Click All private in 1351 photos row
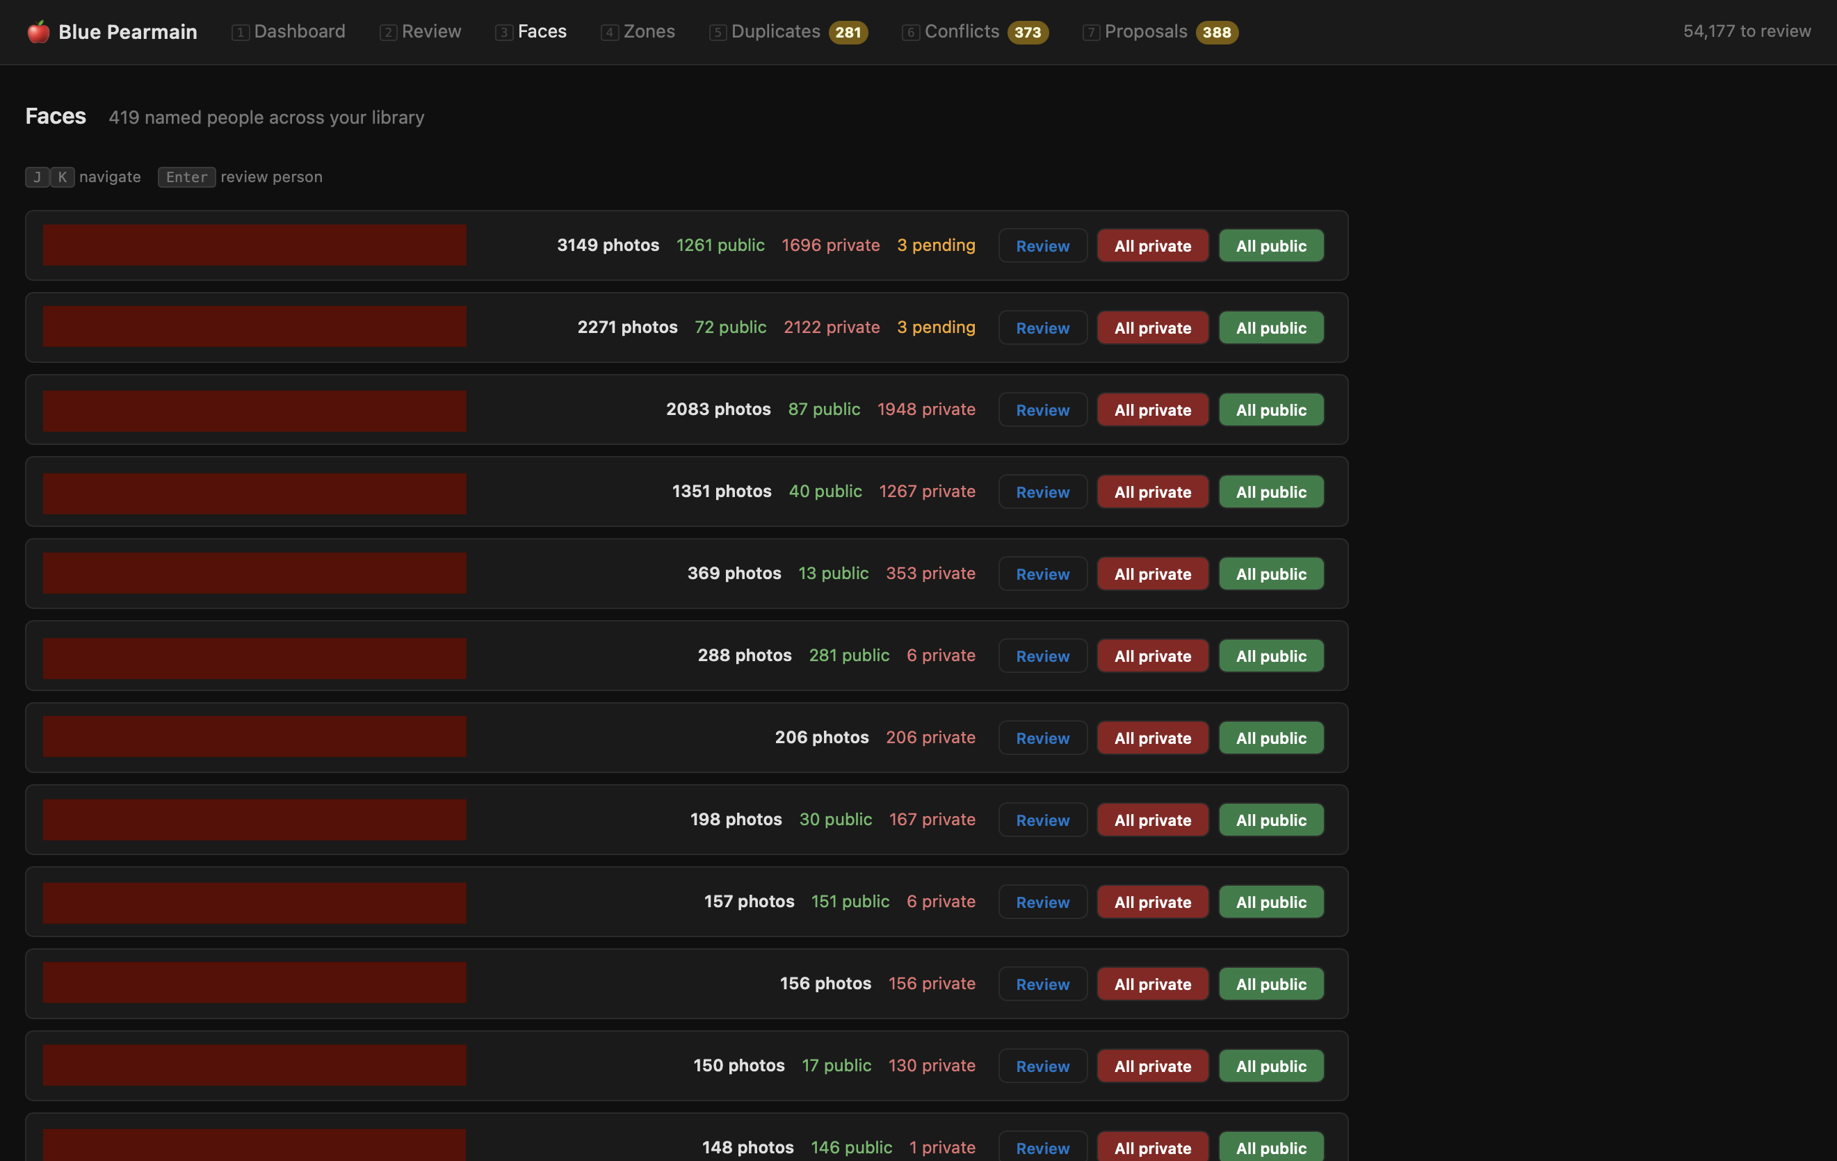 point(1153,492)
